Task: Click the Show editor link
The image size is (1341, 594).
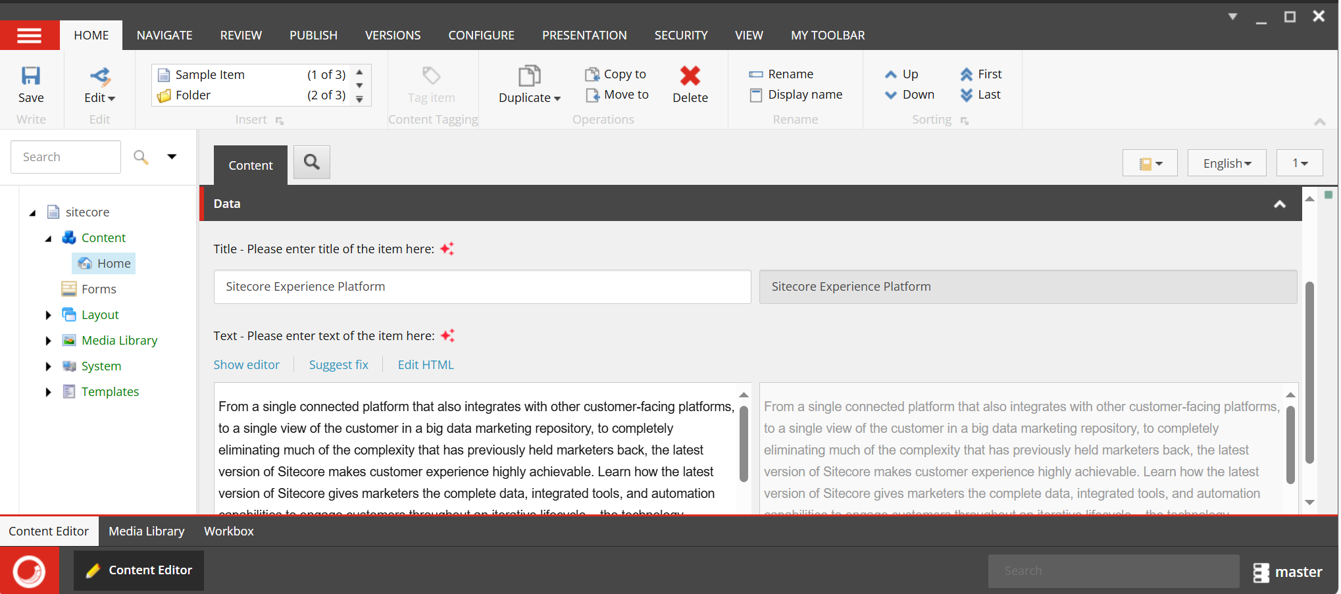Action: pos(246,364)
